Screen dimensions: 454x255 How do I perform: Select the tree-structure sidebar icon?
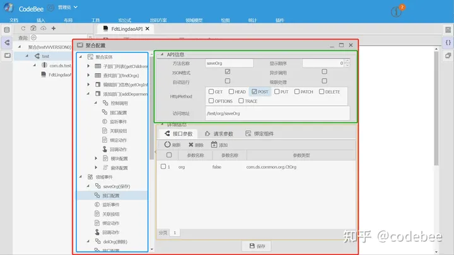7,43
